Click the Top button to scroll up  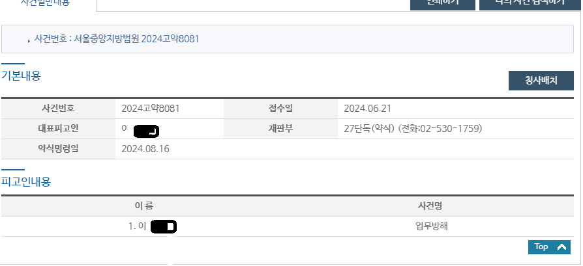click(x=550, y=247)
